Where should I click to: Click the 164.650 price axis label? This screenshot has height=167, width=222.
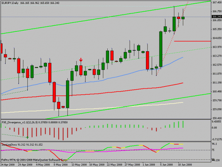coord(217,38)
